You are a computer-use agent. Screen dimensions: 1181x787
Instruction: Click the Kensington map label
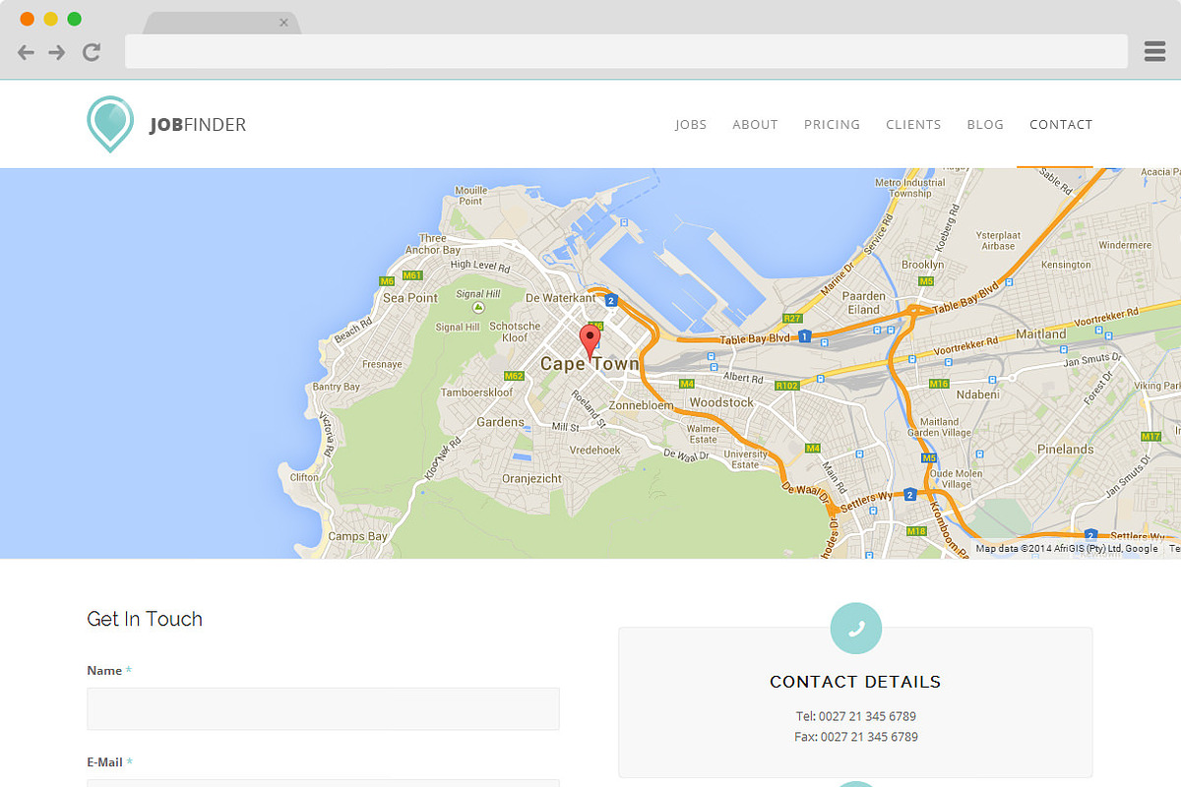click(x=1065, y=265)
